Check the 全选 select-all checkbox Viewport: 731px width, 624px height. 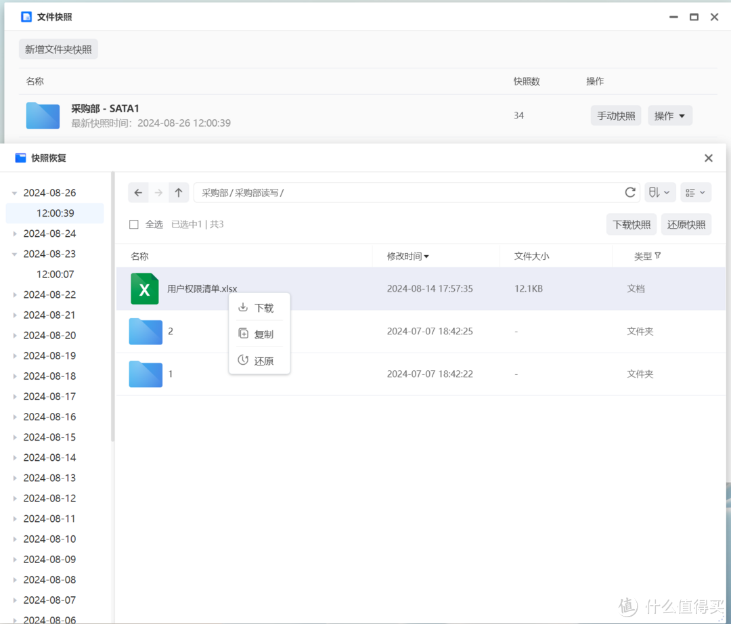pos(133,224)
